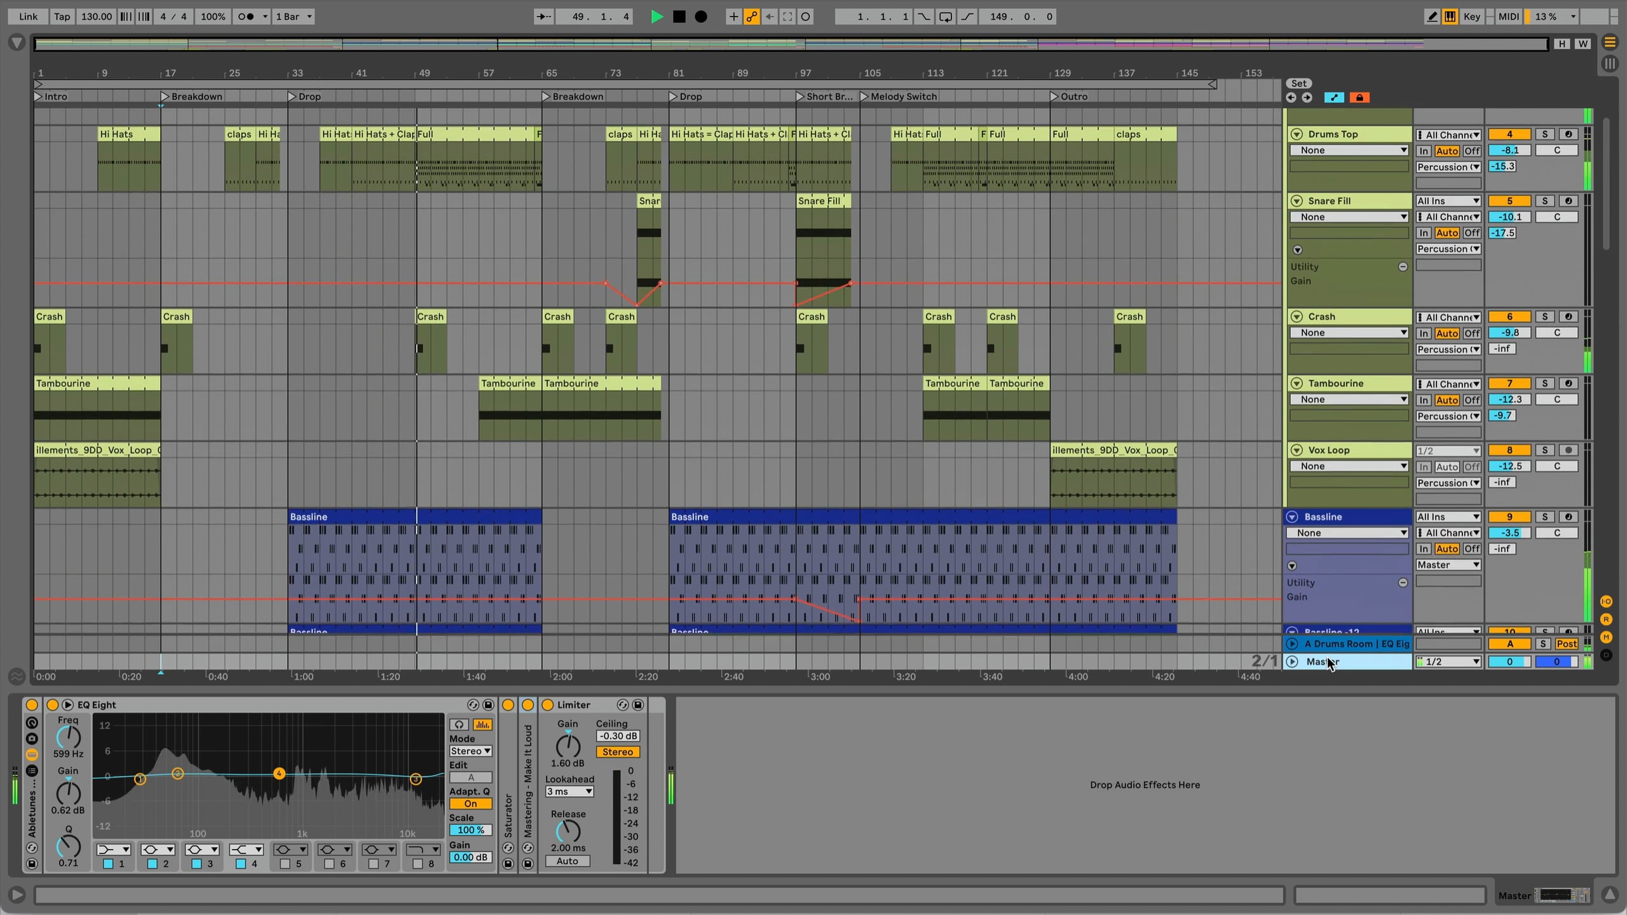The height and width of the screenshot is (915, 1627).
Task: Click the Re-Enable Automation arrow
Action: point(770,17)
